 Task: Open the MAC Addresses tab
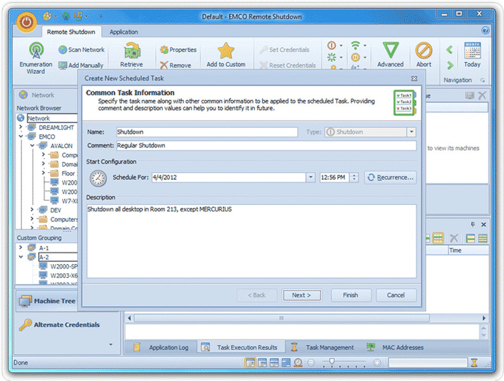coord(395,347)
